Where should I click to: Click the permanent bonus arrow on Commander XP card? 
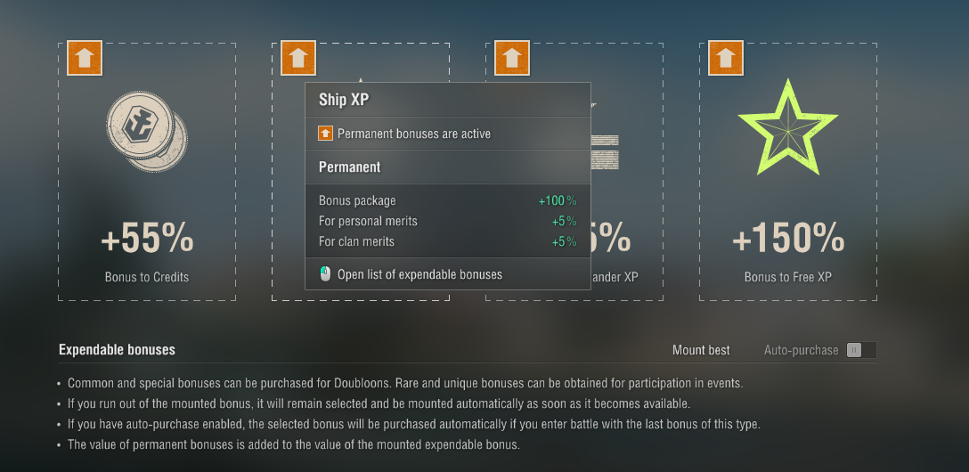(x=512, y=59)
